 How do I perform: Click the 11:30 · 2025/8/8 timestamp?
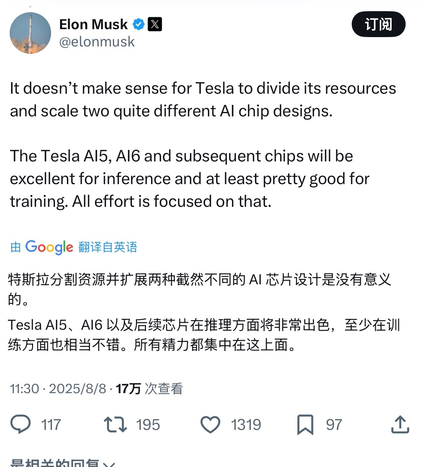tap(58, 388)
